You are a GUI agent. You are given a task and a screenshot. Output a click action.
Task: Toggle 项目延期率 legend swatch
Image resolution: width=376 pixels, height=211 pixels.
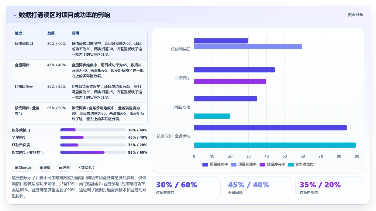(234, 164)
